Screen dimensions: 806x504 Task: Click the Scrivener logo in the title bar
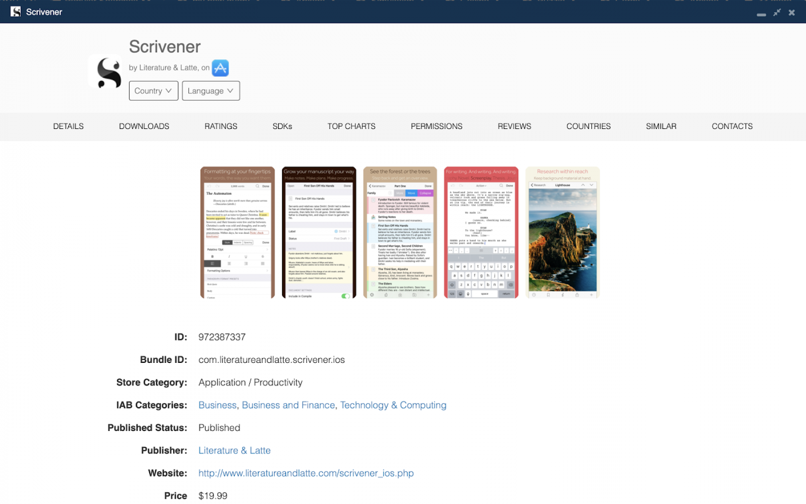tap(15, 12)
